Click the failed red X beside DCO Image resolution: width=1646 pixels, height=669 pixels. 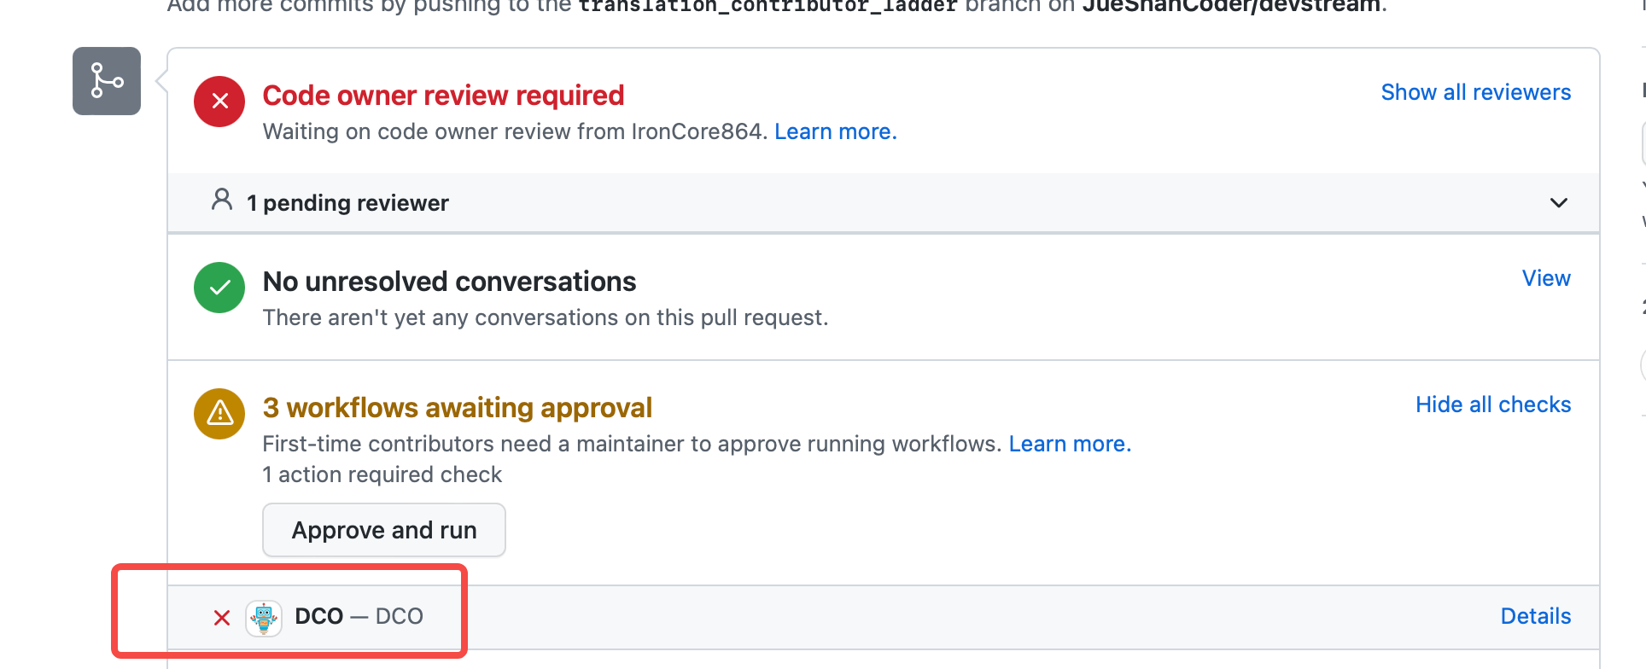point(222,618)
